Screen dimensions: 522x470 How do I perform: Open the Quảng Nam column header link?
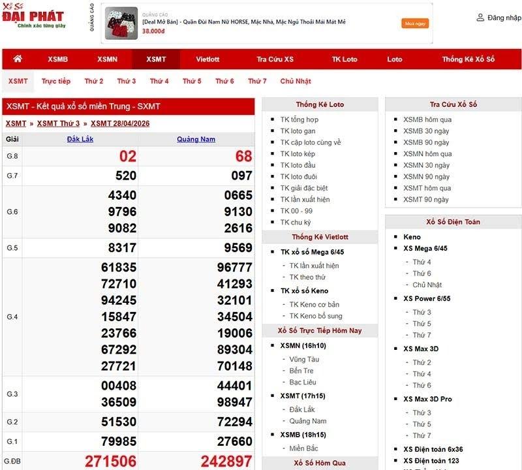pyautogui.click(x=196, y=139)
